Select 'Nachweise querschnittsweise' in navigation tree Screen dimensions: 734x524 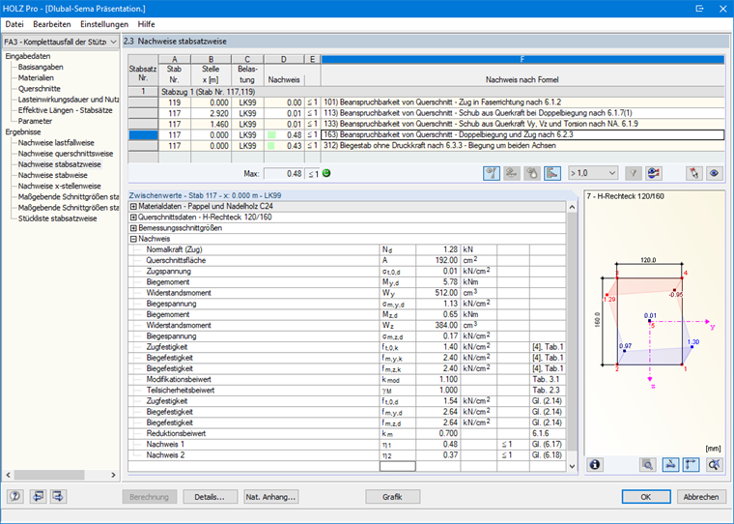[x=64, y=153]
